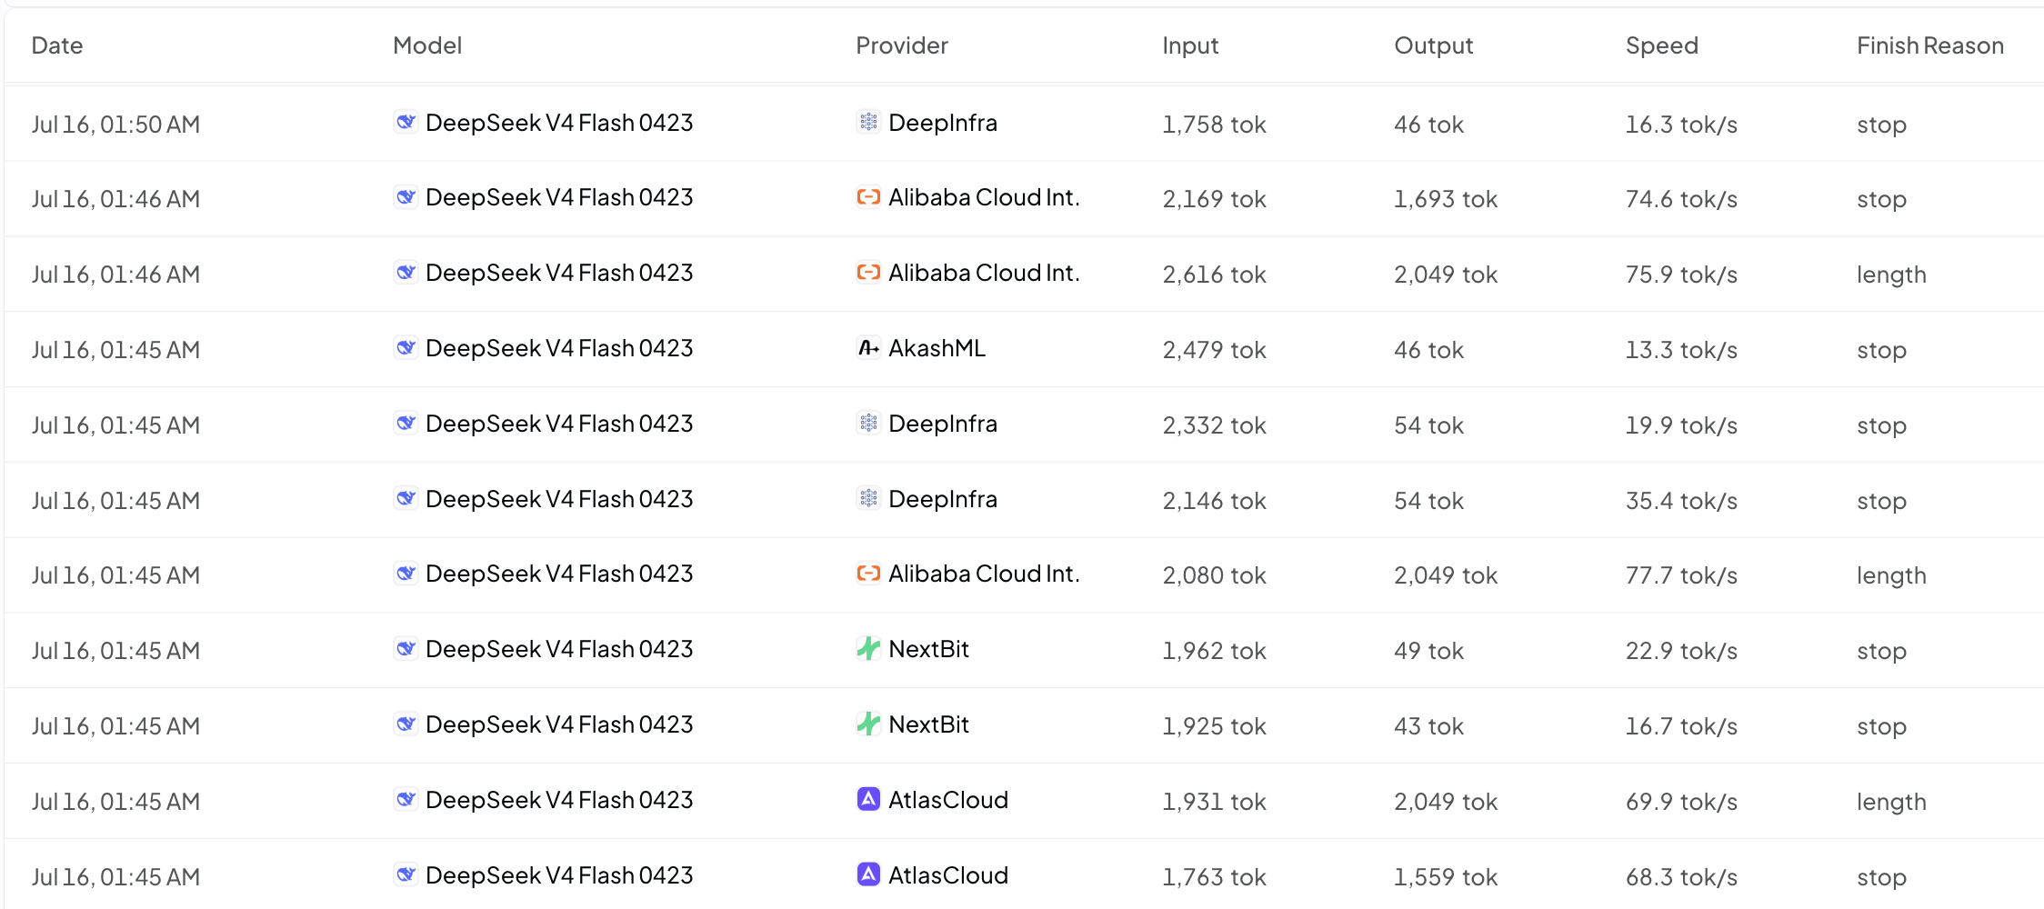Click NextBit icon in 1,962 tok row
The image size is (2044, 909).
coord(868,649)
